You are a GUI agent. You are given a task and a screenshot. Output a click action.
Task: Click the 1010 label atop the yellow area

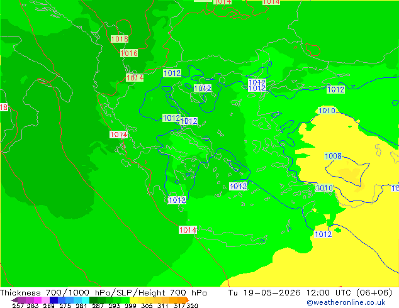(x=327, y=111)
